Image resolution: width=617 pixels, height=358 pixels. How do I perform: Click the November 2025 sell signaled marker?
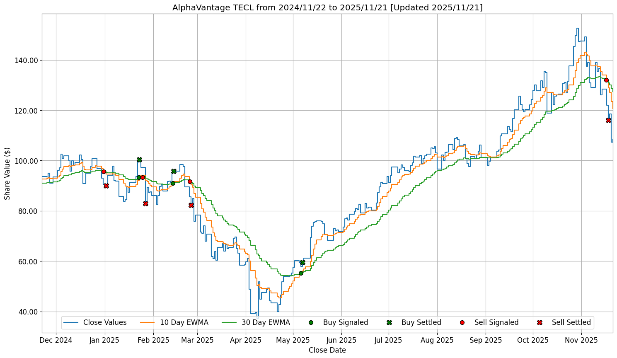pos(606,80)
